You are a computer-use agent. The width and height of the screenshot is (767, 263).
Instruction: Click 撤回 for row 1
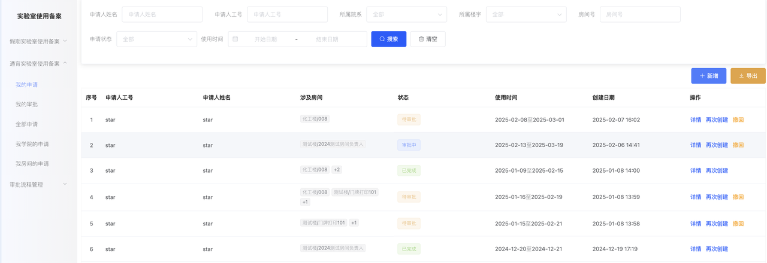coord(738,120)
